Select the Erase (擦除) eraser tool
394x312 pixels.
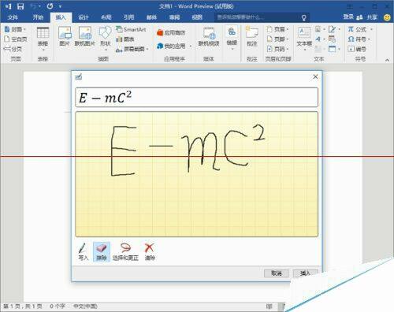coord(102,251)
